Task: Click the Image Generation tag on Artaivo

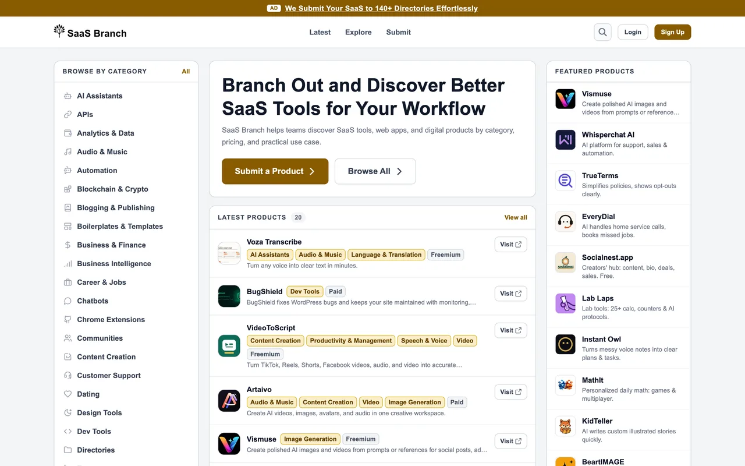Action: pos(415,402)
